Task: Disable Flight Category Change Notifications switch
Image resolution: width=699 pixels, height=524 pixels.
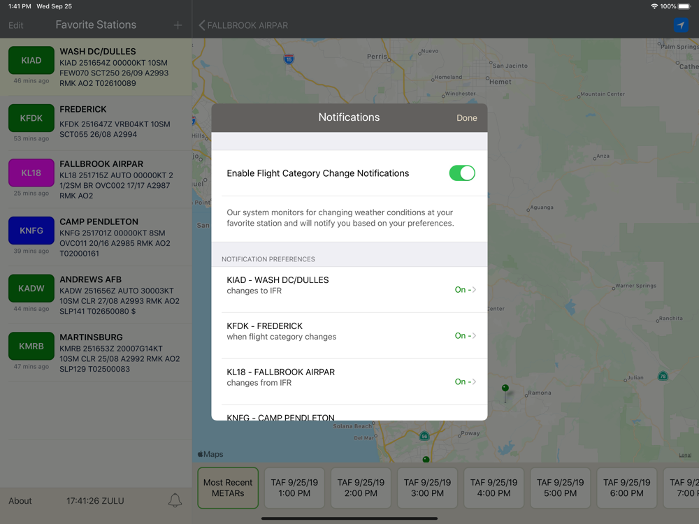Action: 462,173
